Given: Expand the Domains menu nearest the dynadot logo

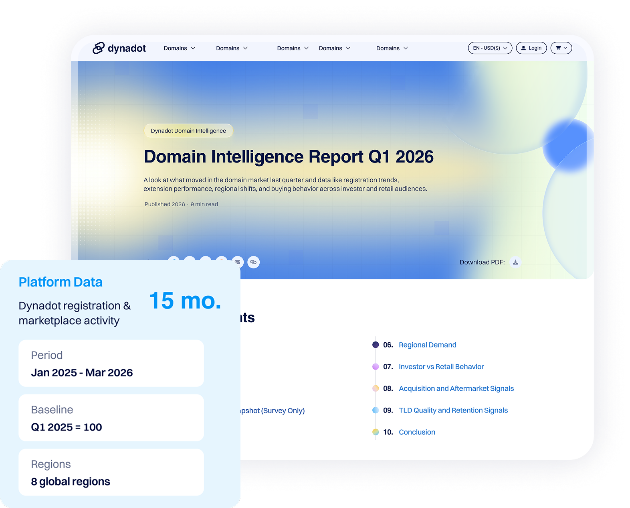Looking at the screenshot, I should coord(180,48).
